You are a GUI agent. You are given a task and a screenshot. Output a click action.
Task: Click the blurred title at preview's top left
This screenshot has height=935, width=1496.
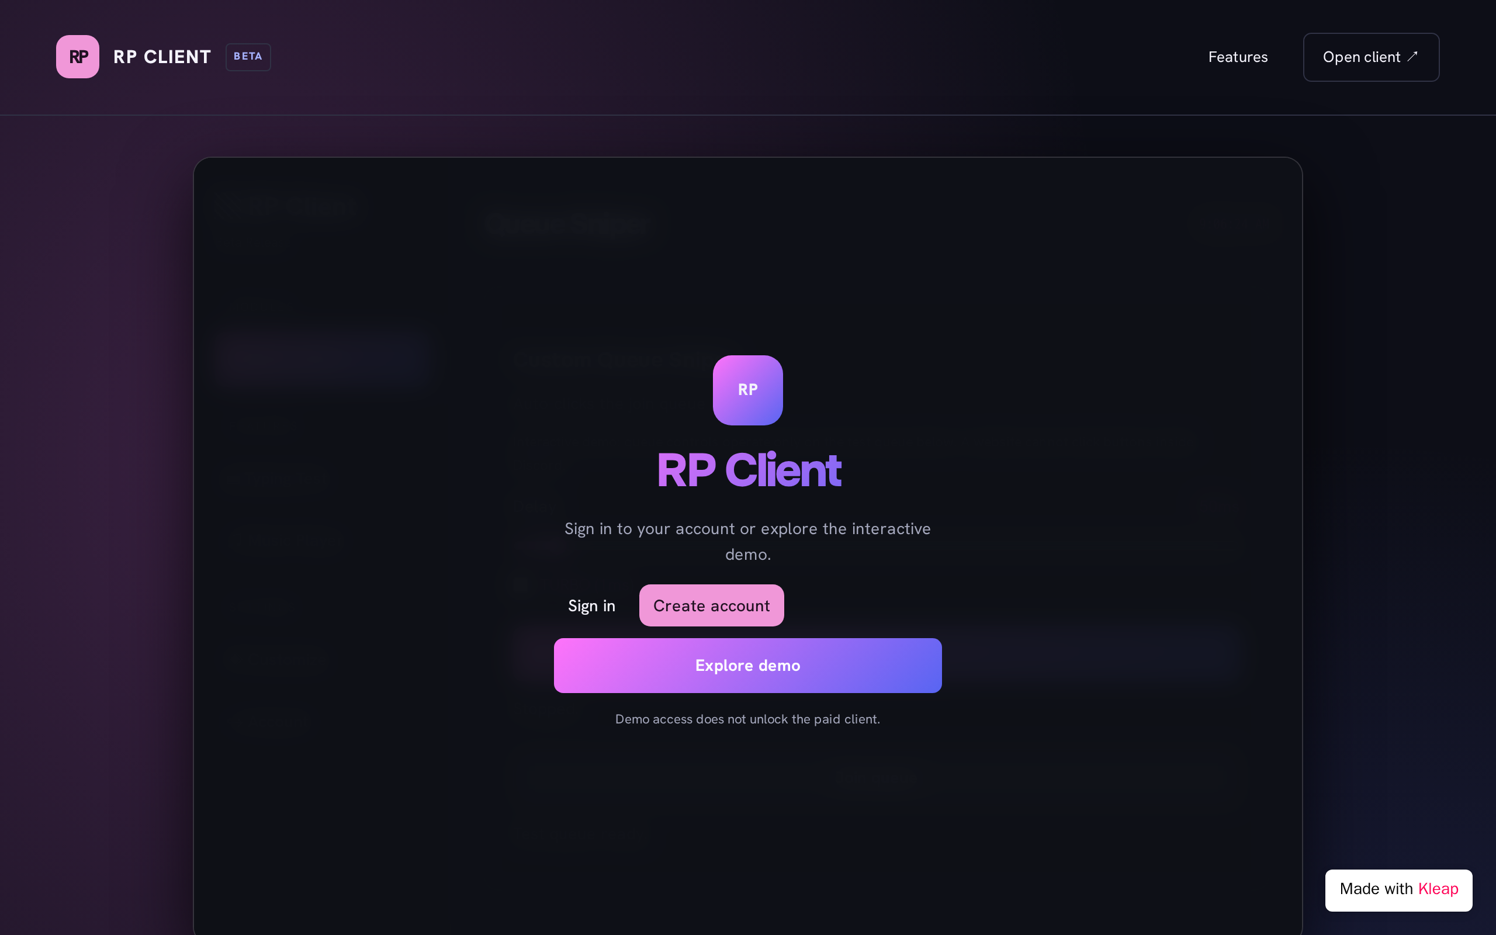(288, 205)
